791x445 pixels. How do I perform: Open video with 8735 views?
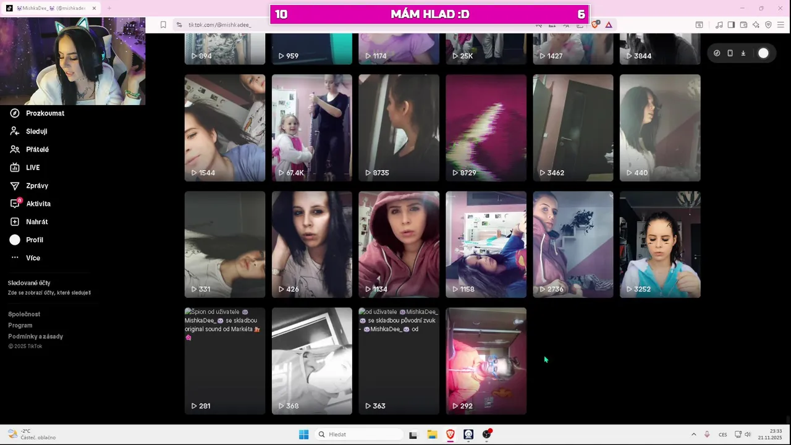[399, 128]
